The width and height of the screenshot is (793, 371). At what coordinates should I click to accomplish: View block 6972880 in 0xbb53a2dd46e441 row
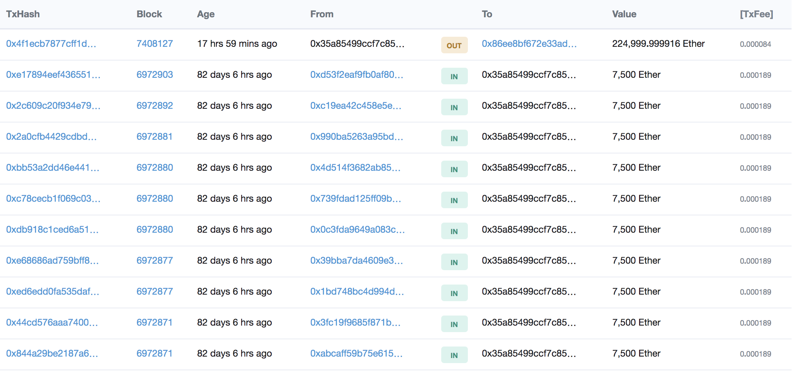155,167
